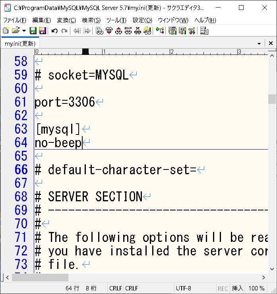
Task: Open the ファイル(F) menu
Action: 15,20
